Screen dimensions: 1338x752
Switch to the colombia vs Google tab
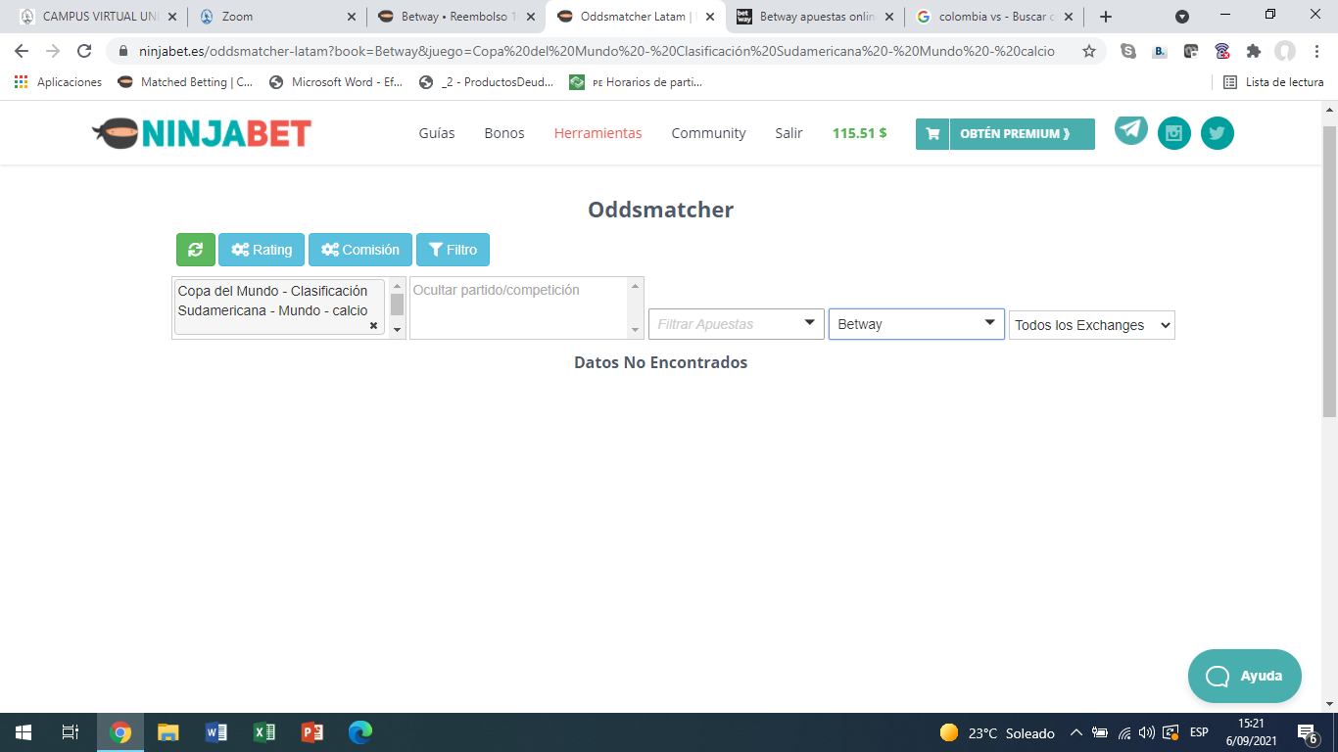995,17
